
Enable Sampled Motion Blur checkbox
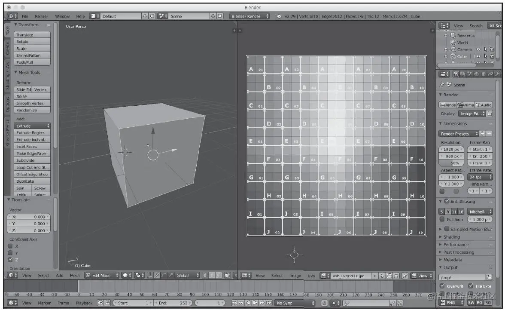447,229
